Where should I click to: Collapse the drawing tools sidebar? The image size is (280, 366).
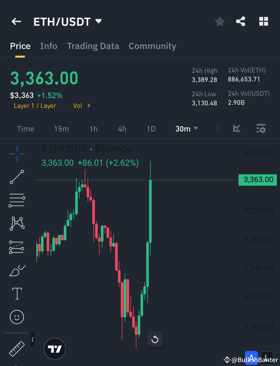coord(33,339)
